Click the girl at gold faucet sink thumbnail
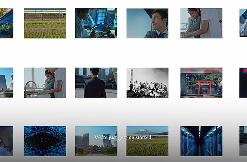 tap(45, 83)
